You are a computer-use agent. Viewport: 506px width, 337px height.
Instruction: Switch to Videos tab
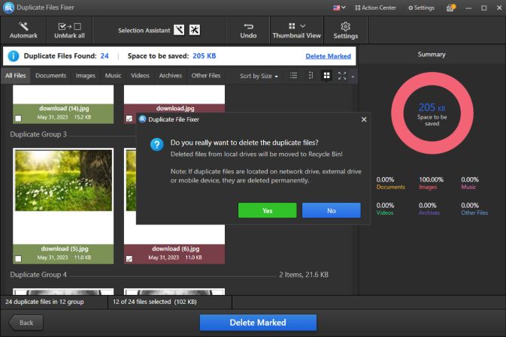click(x=140, y=75)
